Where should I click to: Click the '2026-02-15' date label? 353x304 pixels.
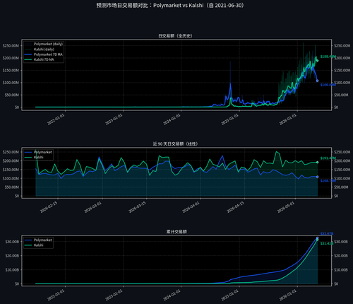point(49,207)
